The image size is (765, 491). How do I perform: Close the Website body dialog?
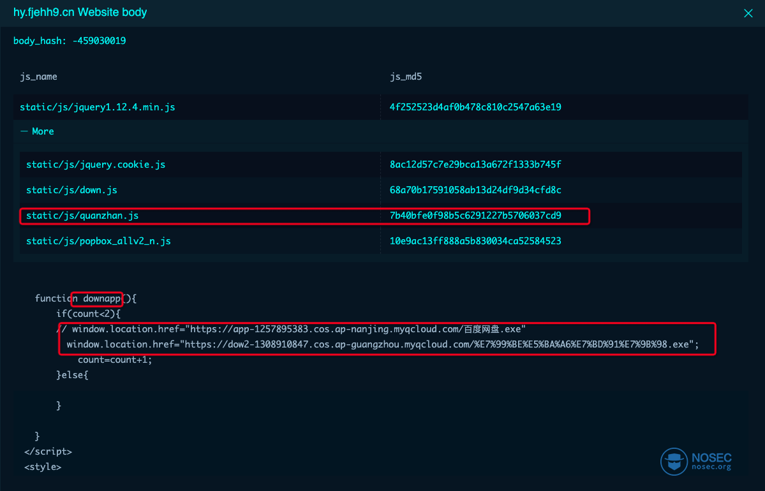748,13
